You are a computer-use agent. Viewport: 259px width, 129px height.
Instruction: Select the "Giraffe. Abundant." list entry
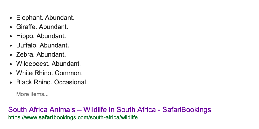[42, 27]
